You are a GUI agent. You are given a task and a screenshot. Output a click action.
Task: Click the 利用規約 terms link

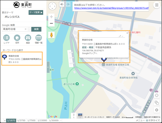pyautogui.click(x=138, y=117)
